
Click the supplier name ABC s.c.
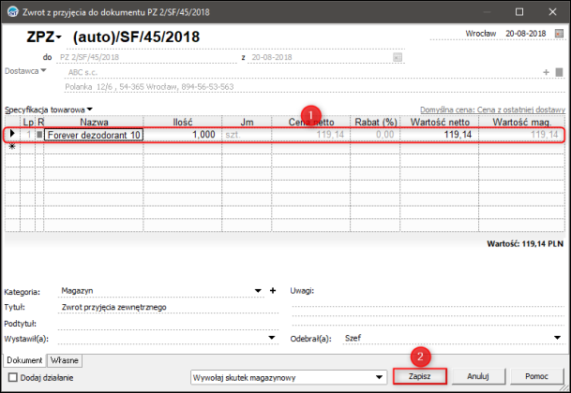pos(83,72)
